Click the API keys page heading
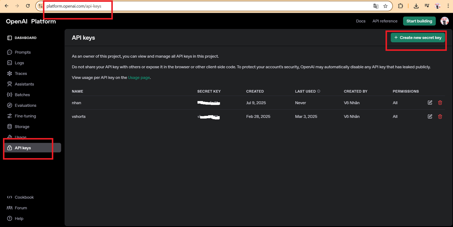Image resolution: width=453 pixels, height=227 pixels. 83,38
